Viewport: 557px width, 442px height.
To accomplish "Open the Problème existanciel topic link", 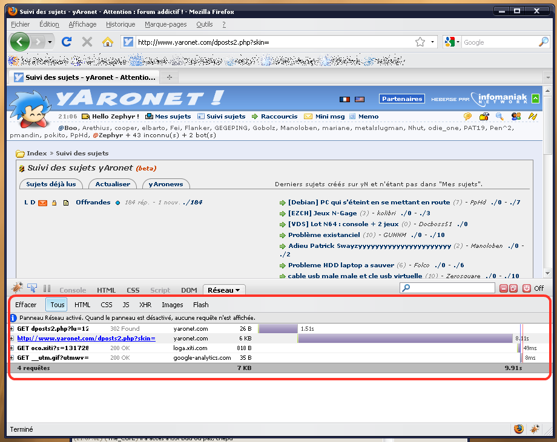I will 324,235.
